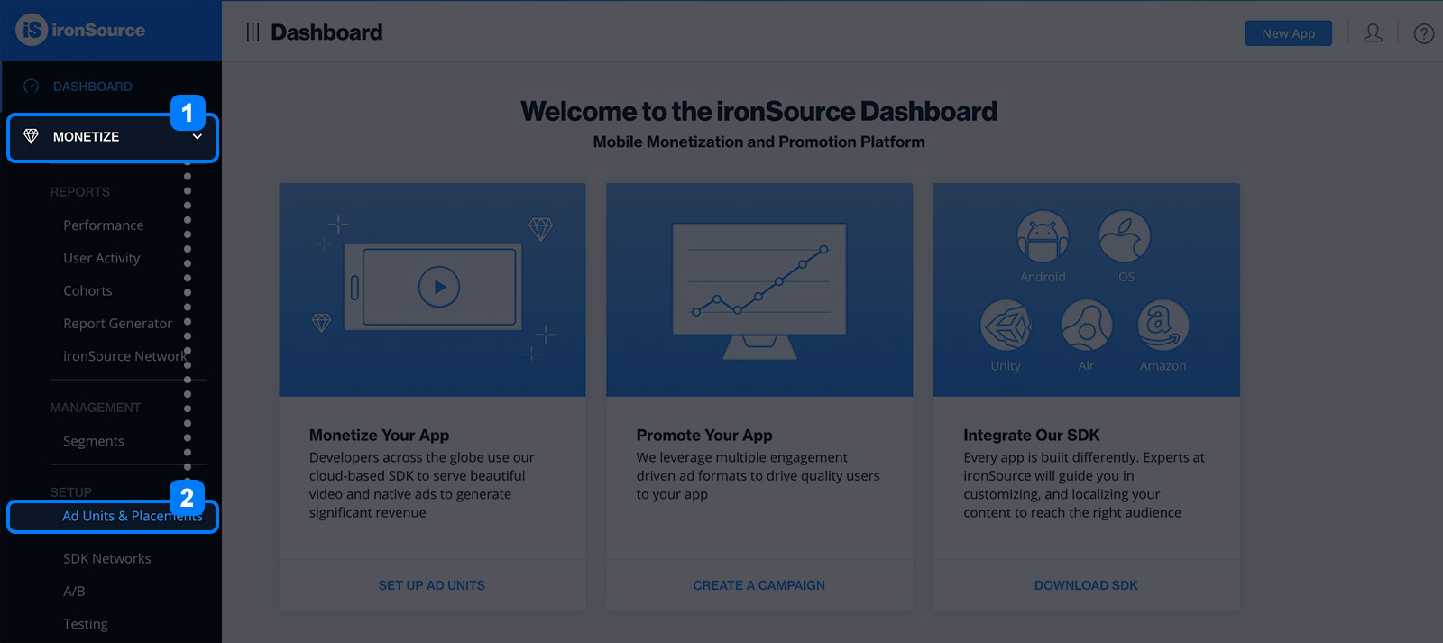Collapse the Monetize menu chevron

coord(197,137)
